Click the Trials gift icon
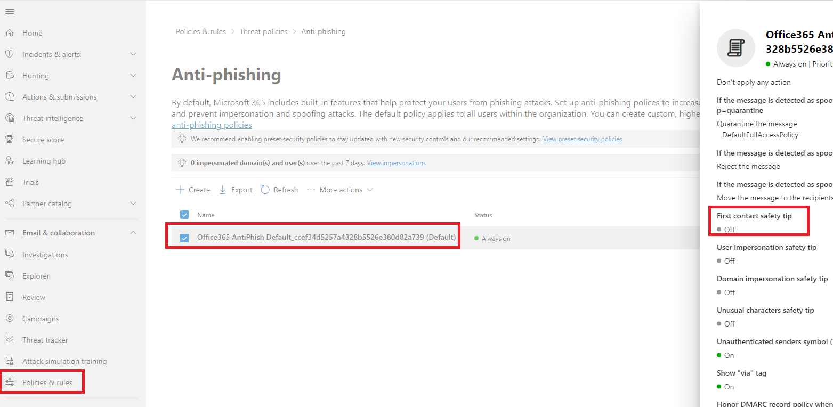 click(x=10, y=182)
